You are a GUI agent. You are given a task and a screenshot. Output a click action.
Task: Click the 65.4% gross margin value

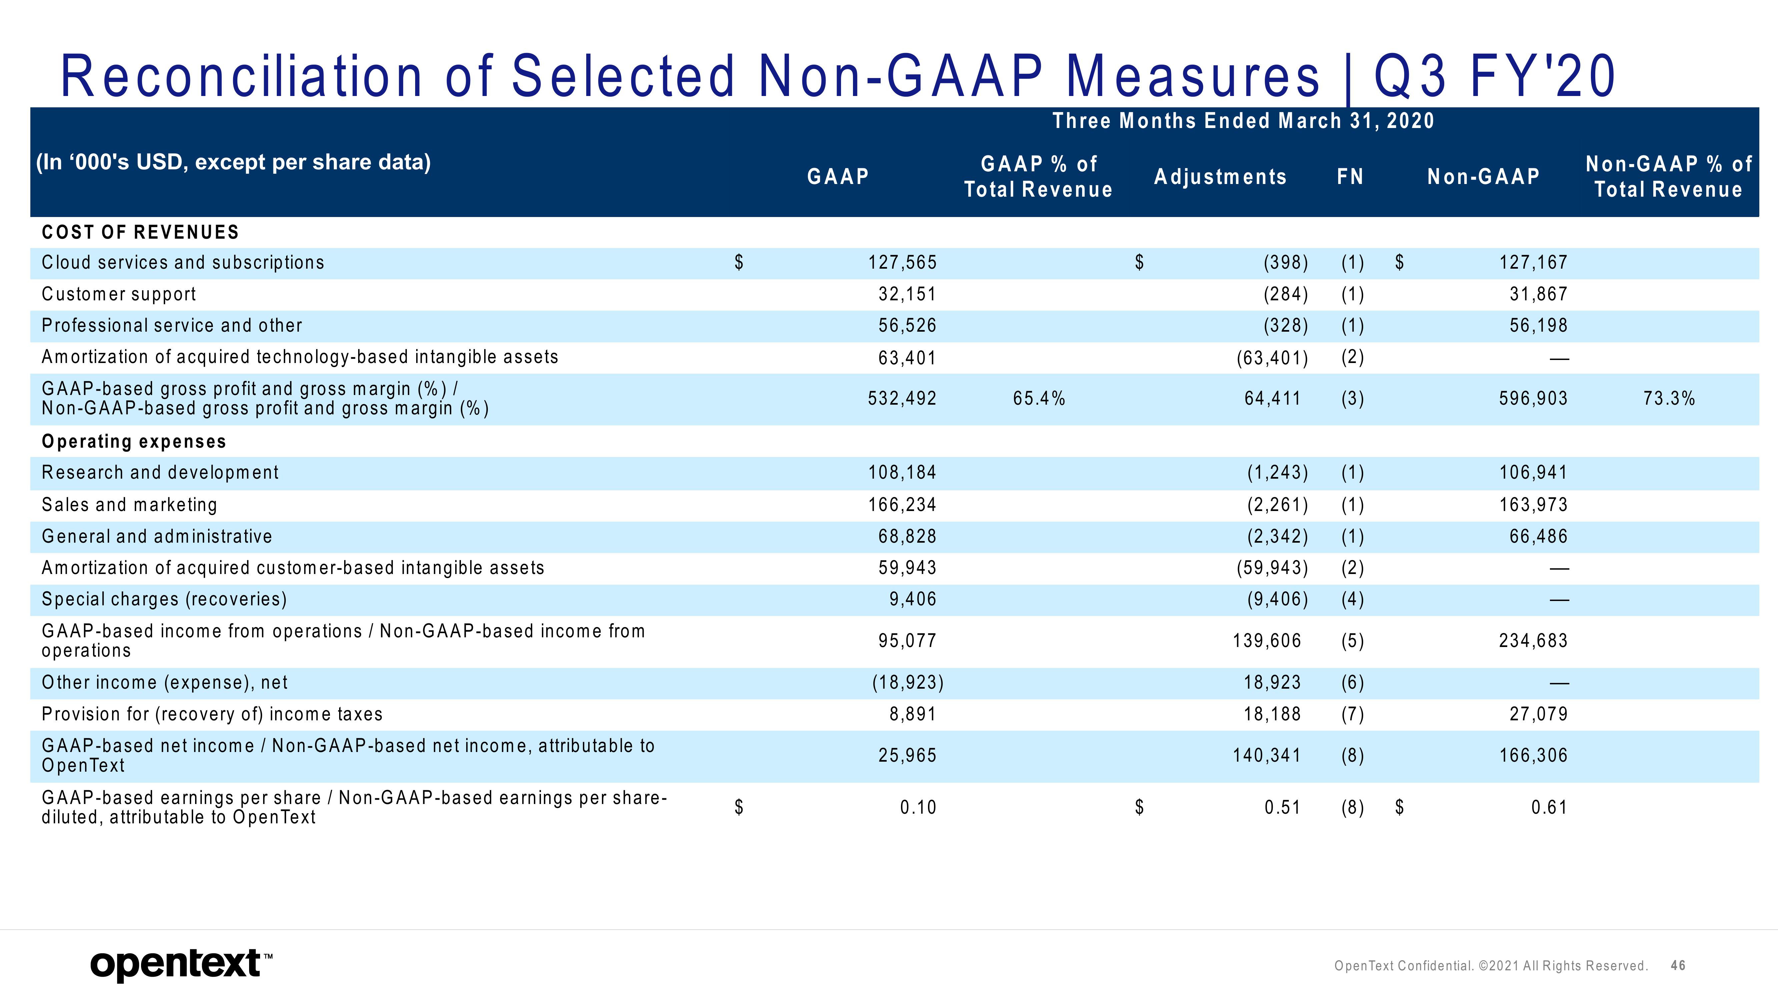pyautogui.click(x=1039, y=398)
